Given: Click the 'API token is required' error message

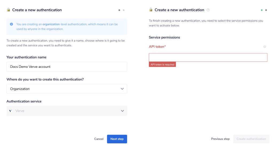Looking at the screenshot, I should click(162, 65).
